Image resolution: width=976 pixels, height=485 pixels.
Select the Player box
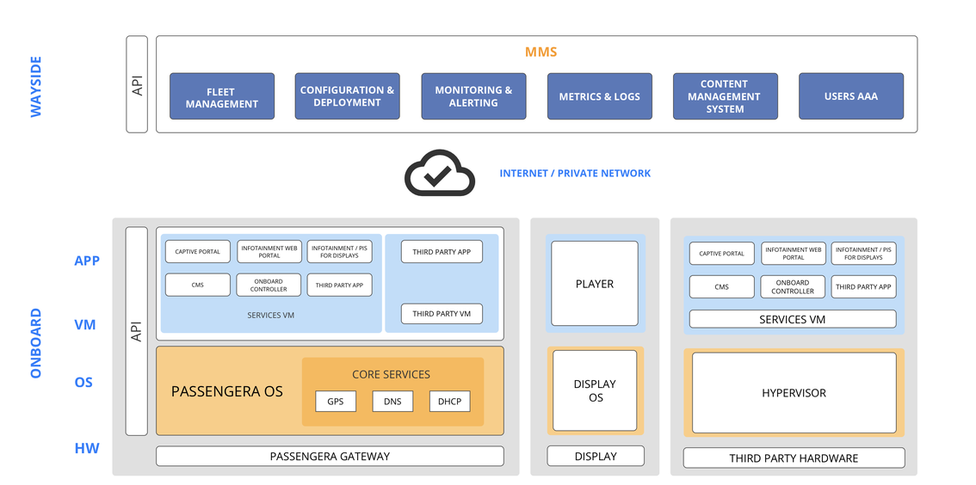[x=595, y=284]
